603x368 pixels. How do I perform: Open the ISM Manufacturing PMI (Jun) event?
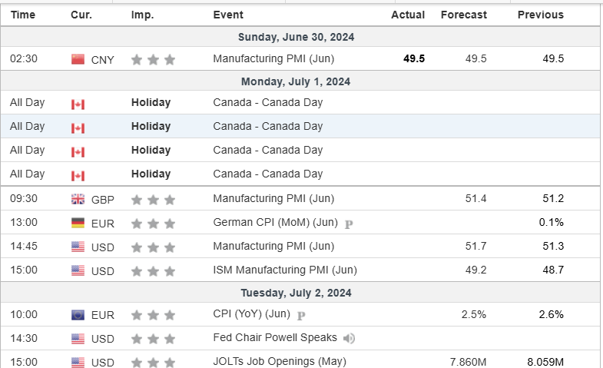click(284, 270)
